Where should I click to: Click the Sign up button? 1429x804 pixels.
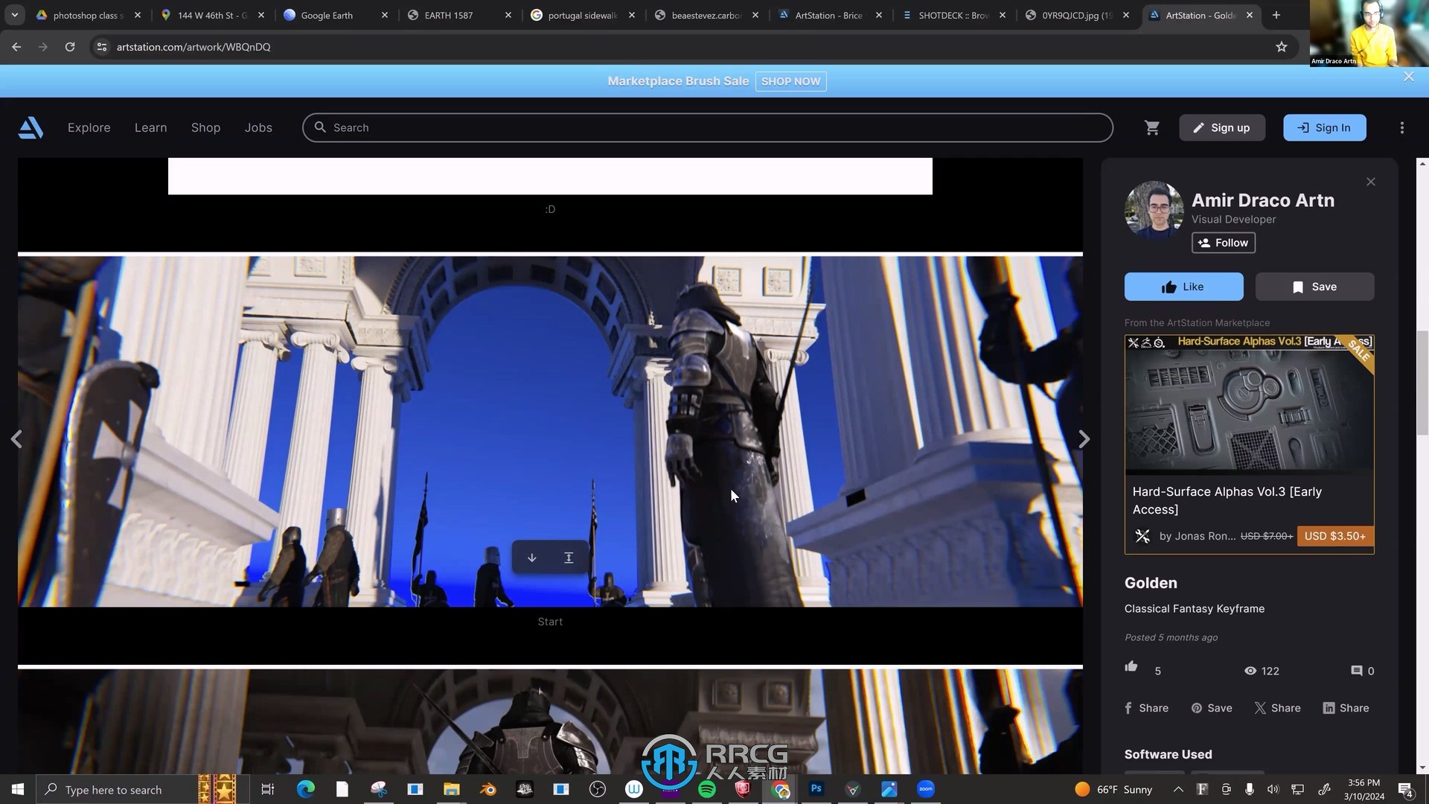pos(1222,128)
